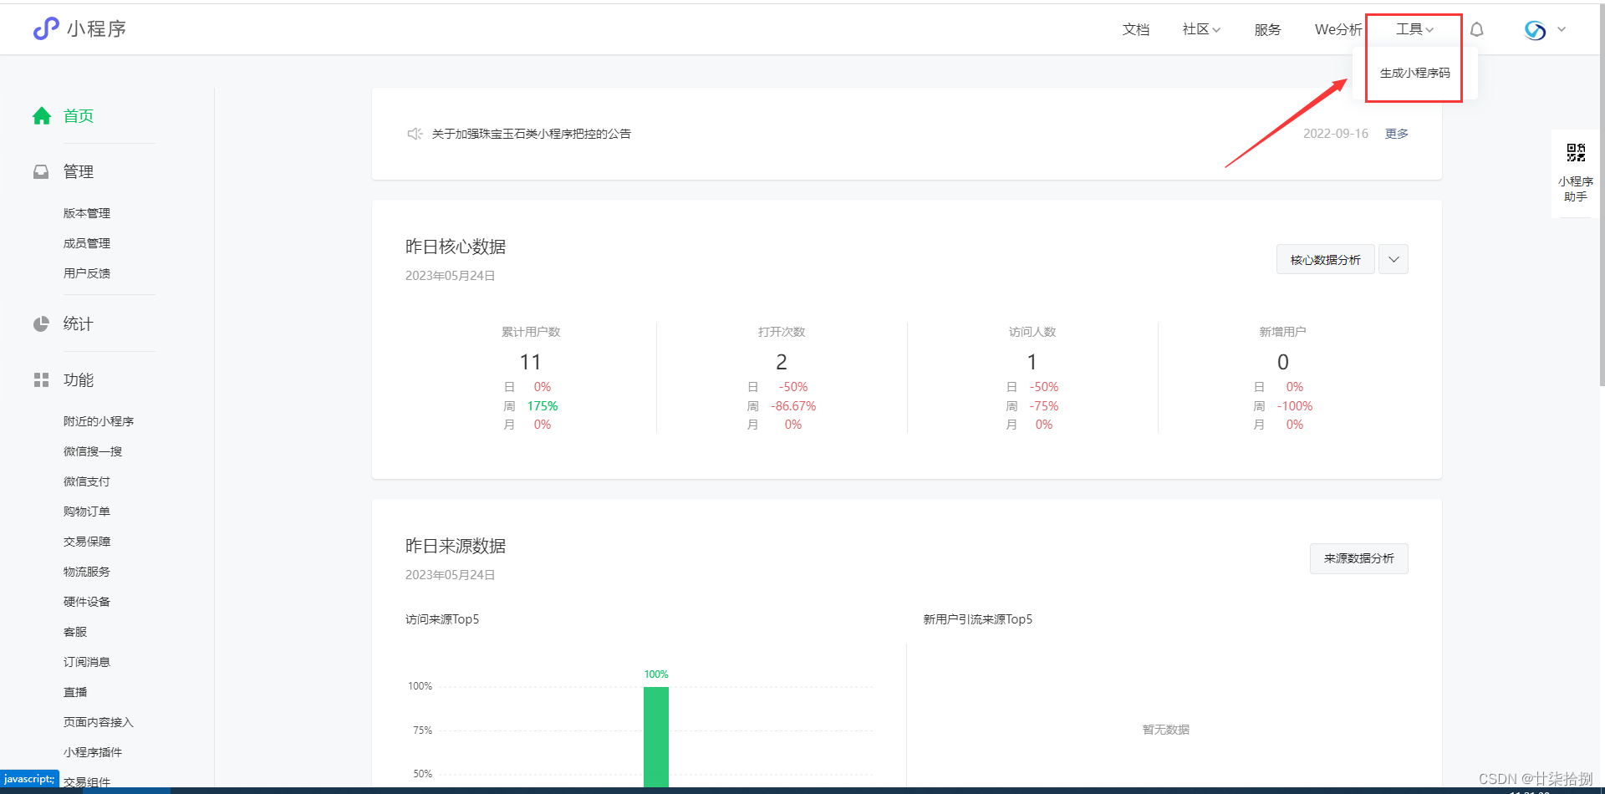The height and width of the screenshot is (794, 1605).
Task: Click the 小程序 logo icon
Action: coord(46,29)
